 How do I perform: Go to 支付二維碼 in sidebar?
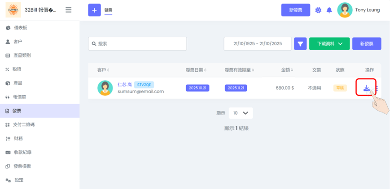point(24,125)
